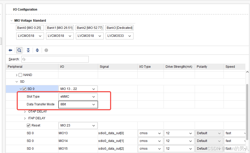This screenshot has height=153, width=250.
Task: Click the expand-all rows toolbar icon
Action: tap(37, 50)
